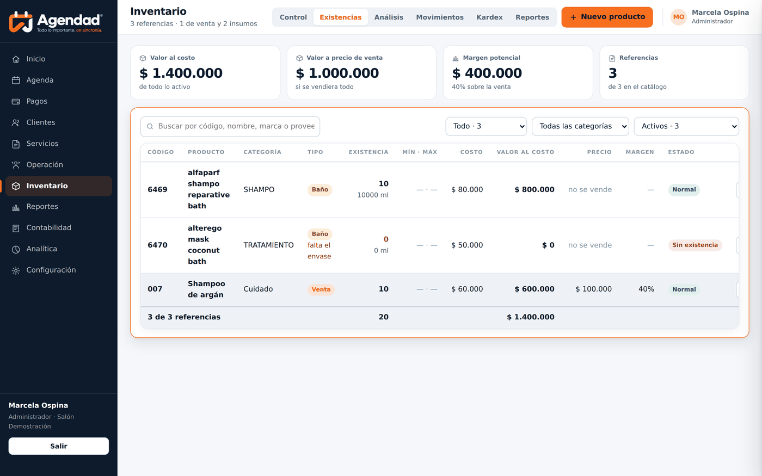762x476 pixels.
Task: Open the 'Activos · 3' status dropdown
Action: coord(686,126)
